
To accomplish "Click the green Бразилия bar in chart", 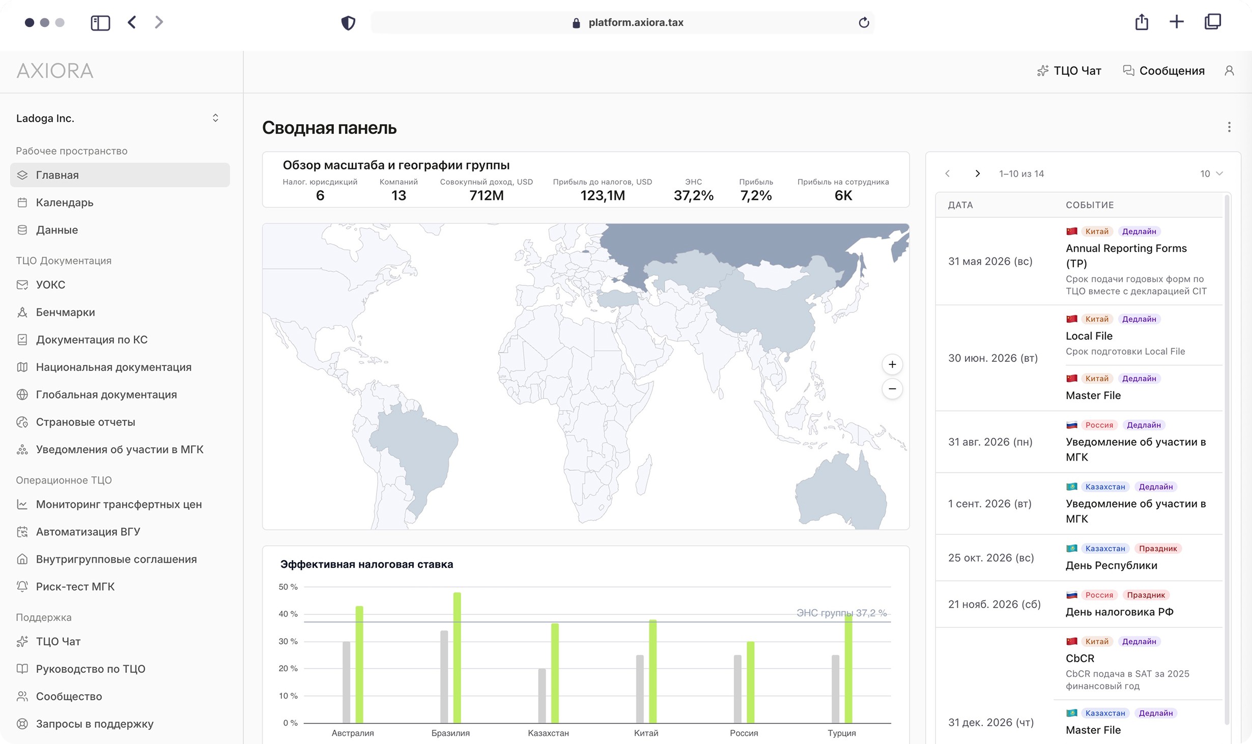I will 457,657.
